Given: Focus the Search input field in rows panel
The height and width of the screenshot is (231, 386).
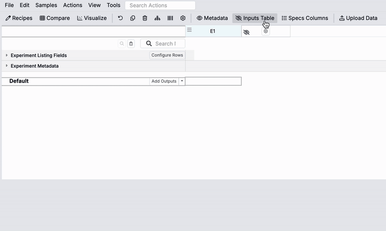Looking at the screenshot, I should click(163, 43).
